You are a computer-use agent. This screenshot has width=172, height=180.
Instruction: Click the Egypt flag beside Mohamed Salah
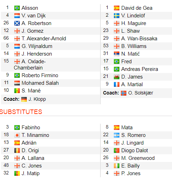[x=17, y=83]
